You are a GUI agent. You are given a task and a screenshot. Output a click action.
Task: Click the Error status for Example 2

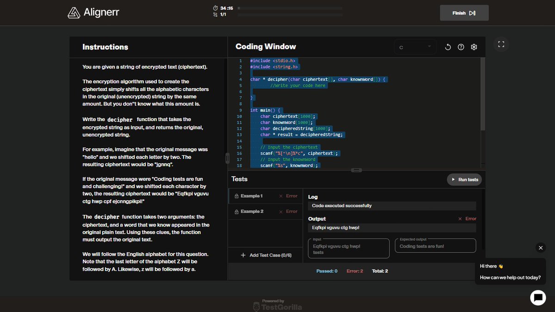[288, 211]
